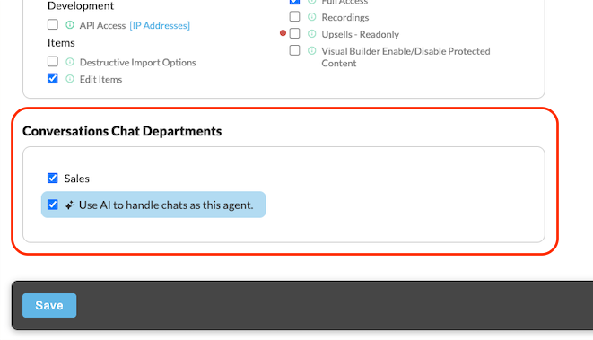This screenshot has height=340, width=593.
Task: Select the Conversations Chat Departments heading
Action: coord(122,131)
